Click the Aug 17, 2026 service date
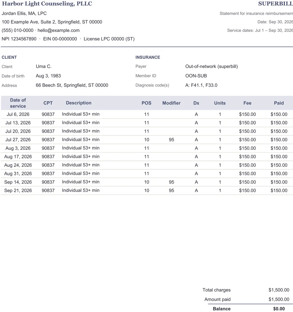Image resolution: width=293 pixels, height=312 pixels. click(18, 157)
